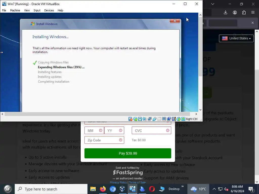Screen dimensions: 259x194
Task: Click the optical drive status icon
Action: pyautogui.click(x=135, y=119)
